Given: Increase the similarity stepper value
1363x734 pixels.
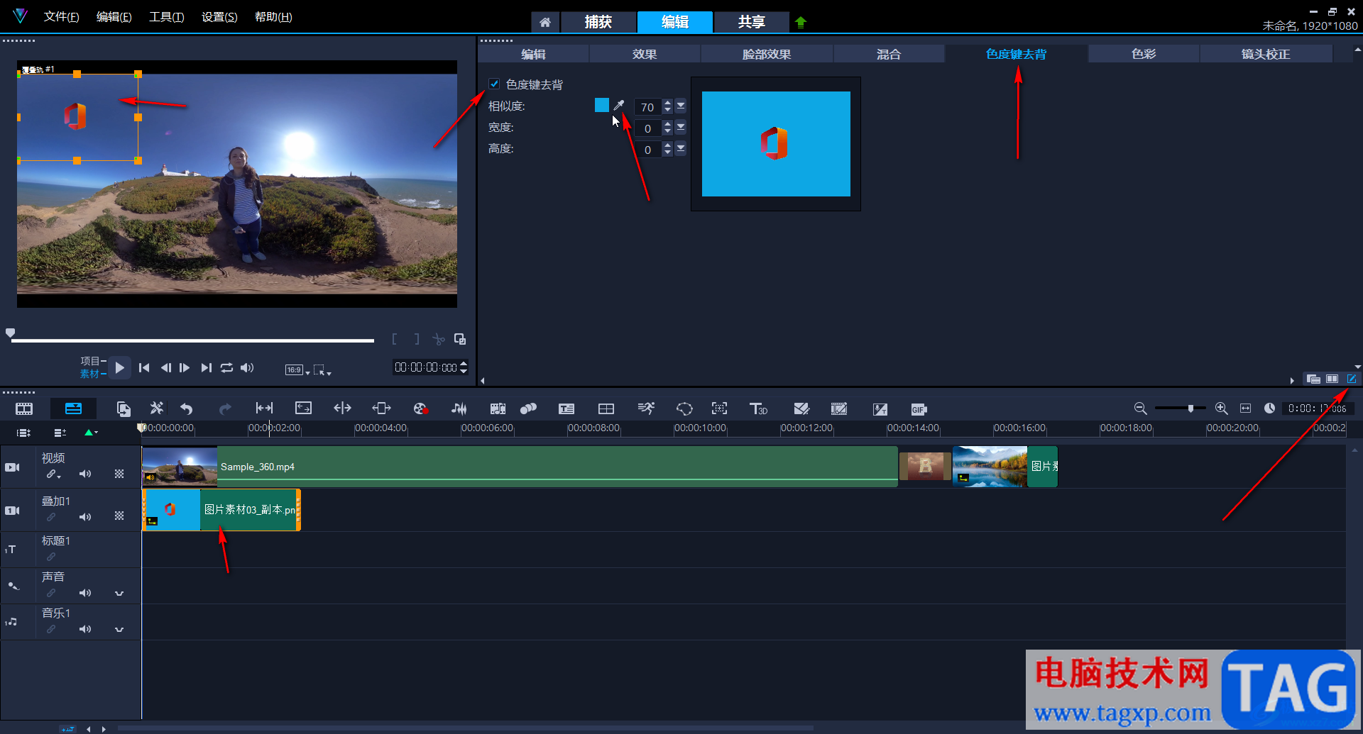Looking at the screenshot, I should [667, 102].
